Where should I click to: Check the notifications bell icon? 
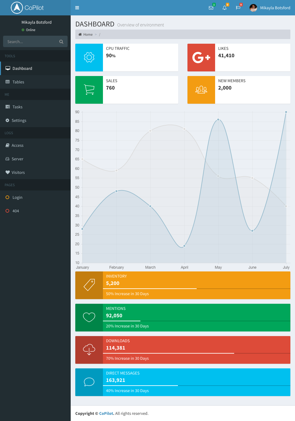pyautogui.click(x=225, y=8)
